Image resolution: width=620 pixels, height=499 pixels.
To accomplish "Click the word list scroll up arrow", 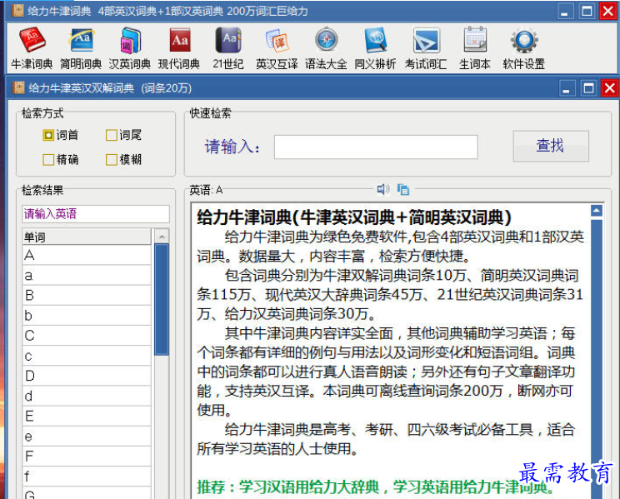I will tap(162, 237).
